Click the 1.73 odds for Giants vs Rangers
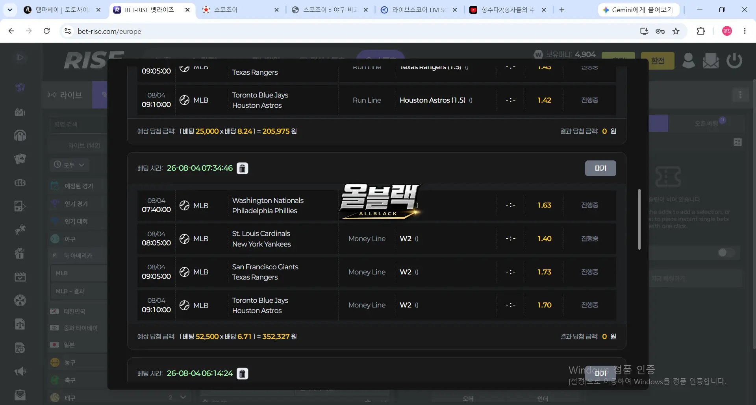 544,272
